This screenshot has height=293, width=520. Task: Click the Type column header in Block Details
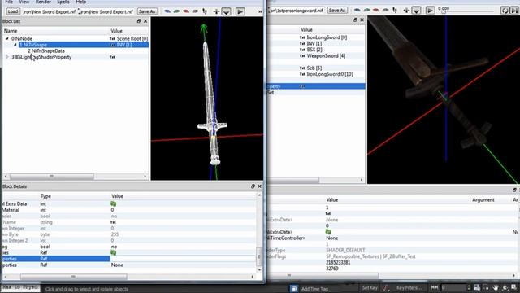point(45,196)
